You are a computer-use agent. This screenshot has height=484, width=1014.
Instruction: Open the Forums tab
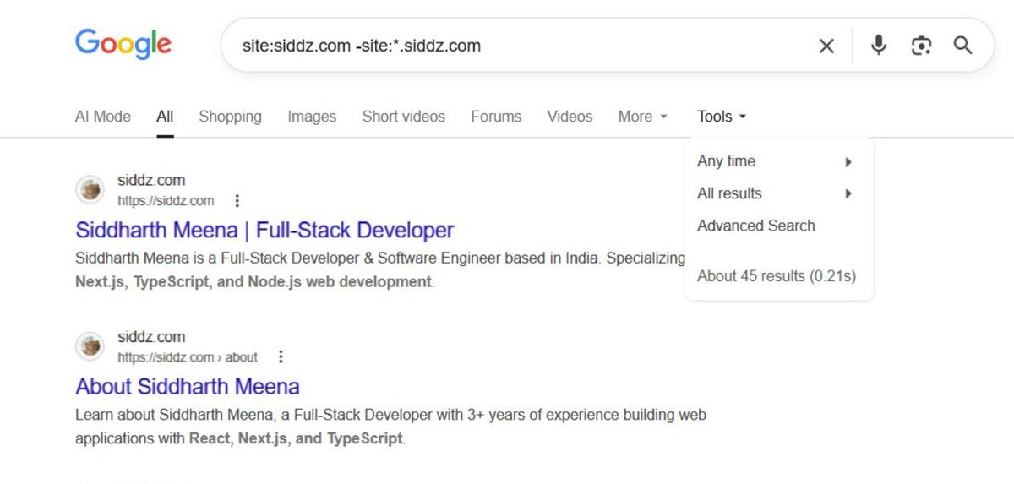tap(496, 117)
